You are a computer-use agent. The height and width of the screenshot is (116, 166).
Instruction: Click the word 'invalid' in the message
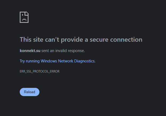pyautogui.click(x=61, y=51)
